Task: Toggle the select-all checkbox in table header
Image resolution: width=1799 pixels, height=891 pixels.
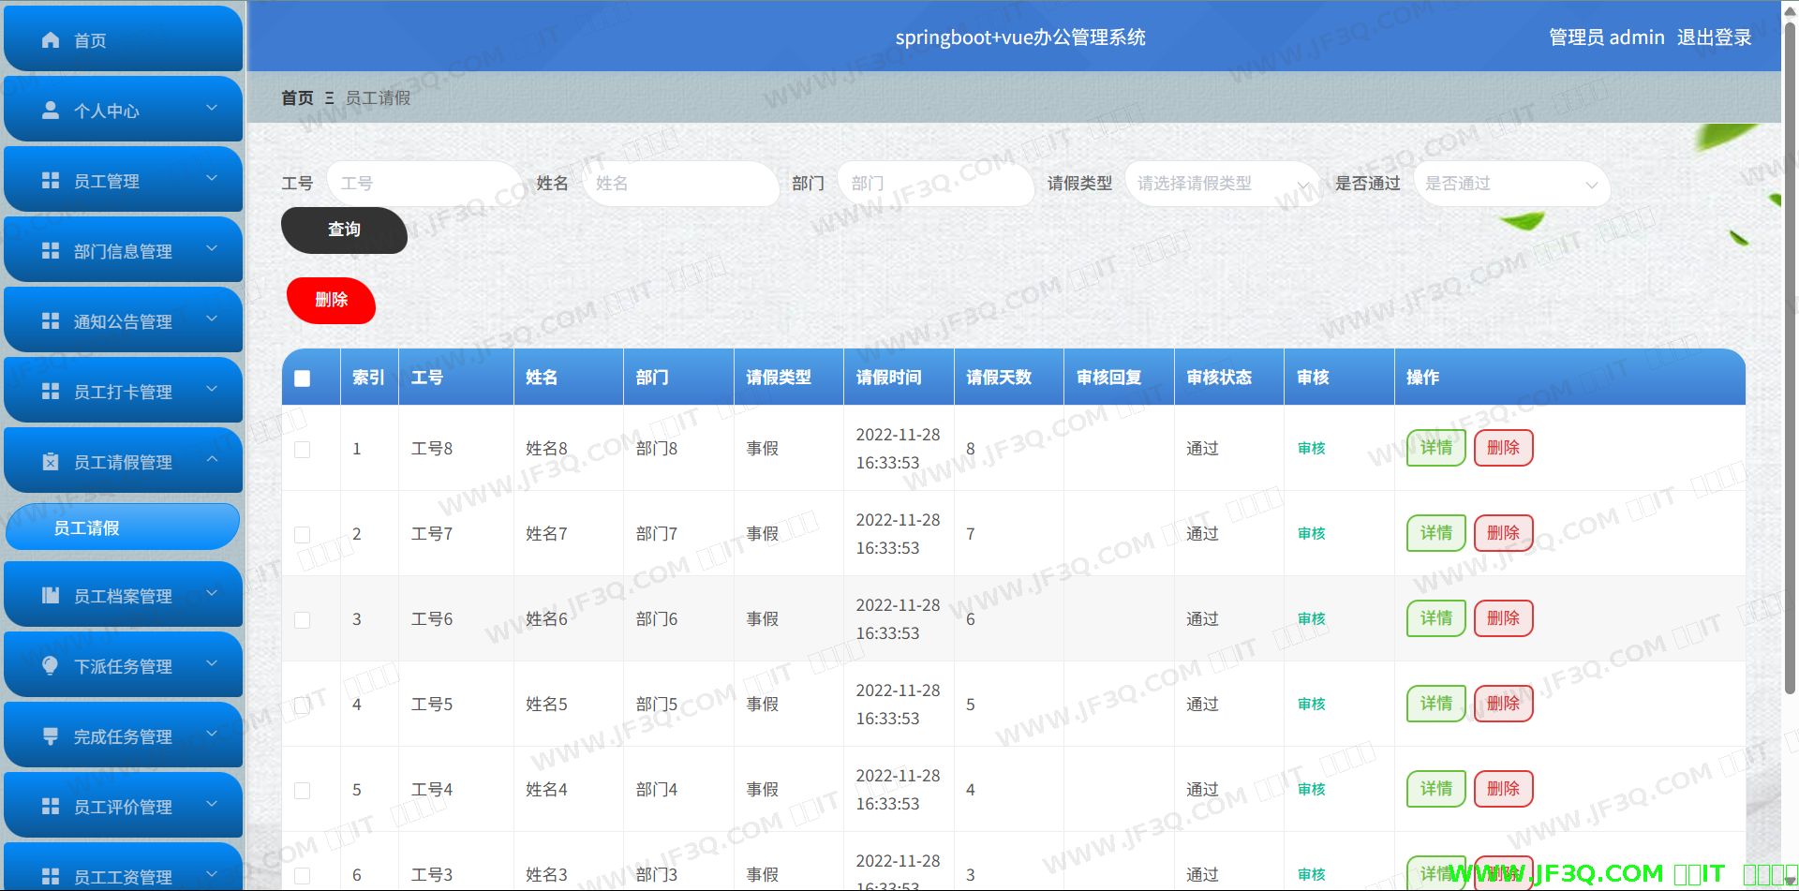Action: (302, 379)
